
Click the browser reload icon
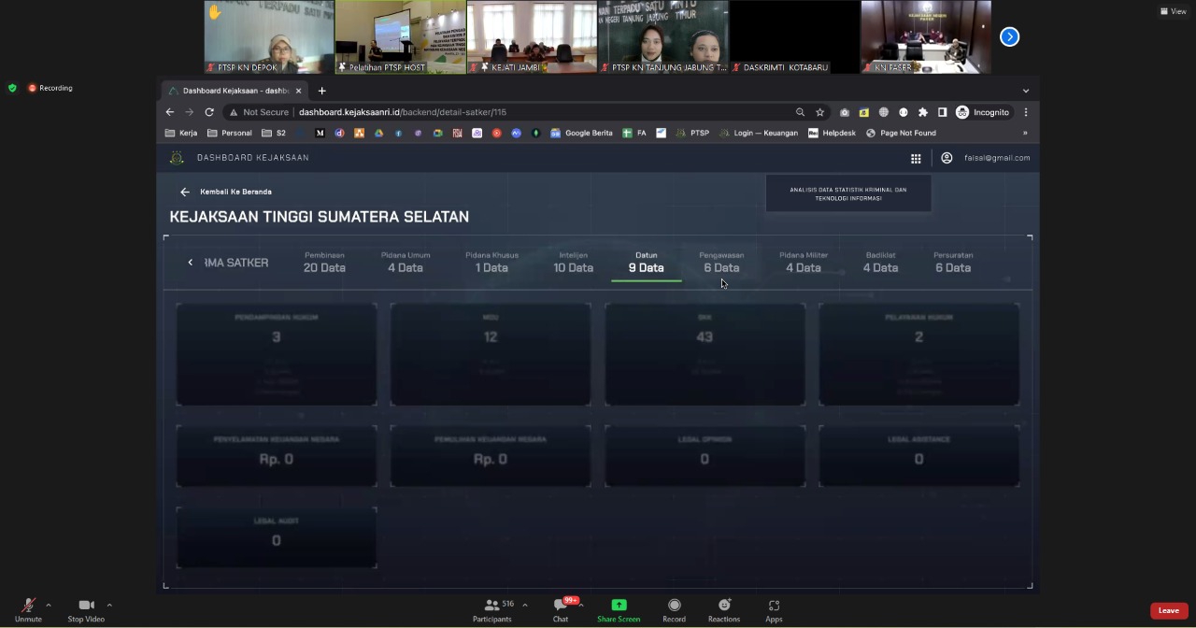tap(209, 112)
